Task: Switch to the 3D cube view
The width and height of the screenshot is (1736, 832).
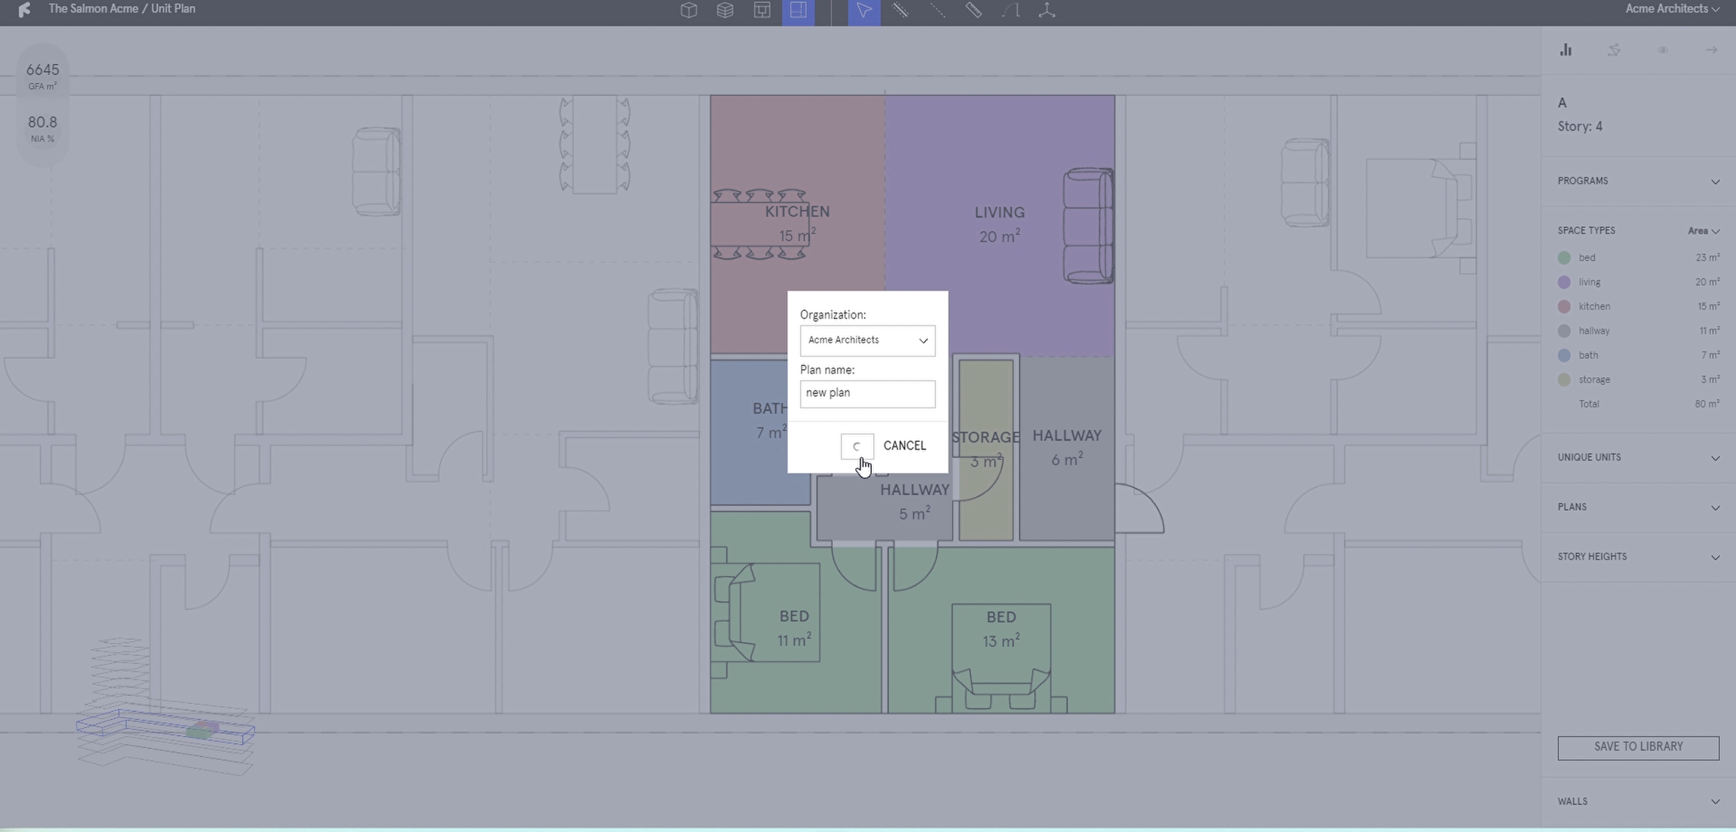Action: click(x=688, y=11)
